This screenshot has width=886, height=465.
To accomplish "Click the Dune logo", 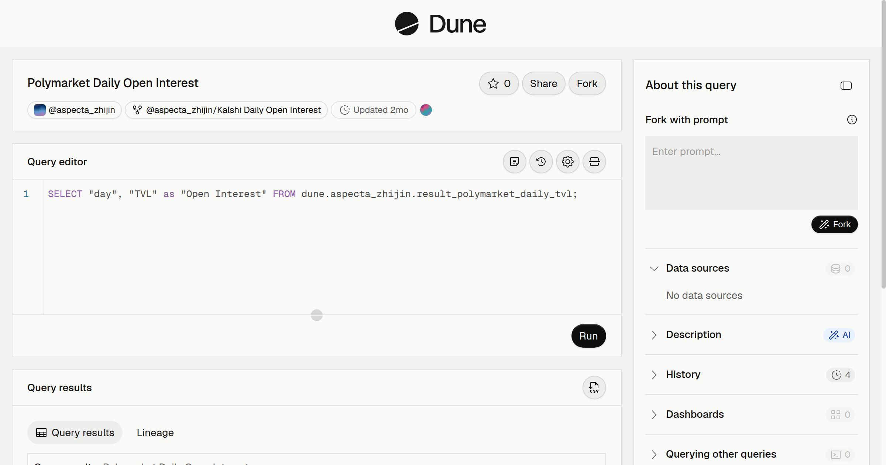I will [440, 24].
